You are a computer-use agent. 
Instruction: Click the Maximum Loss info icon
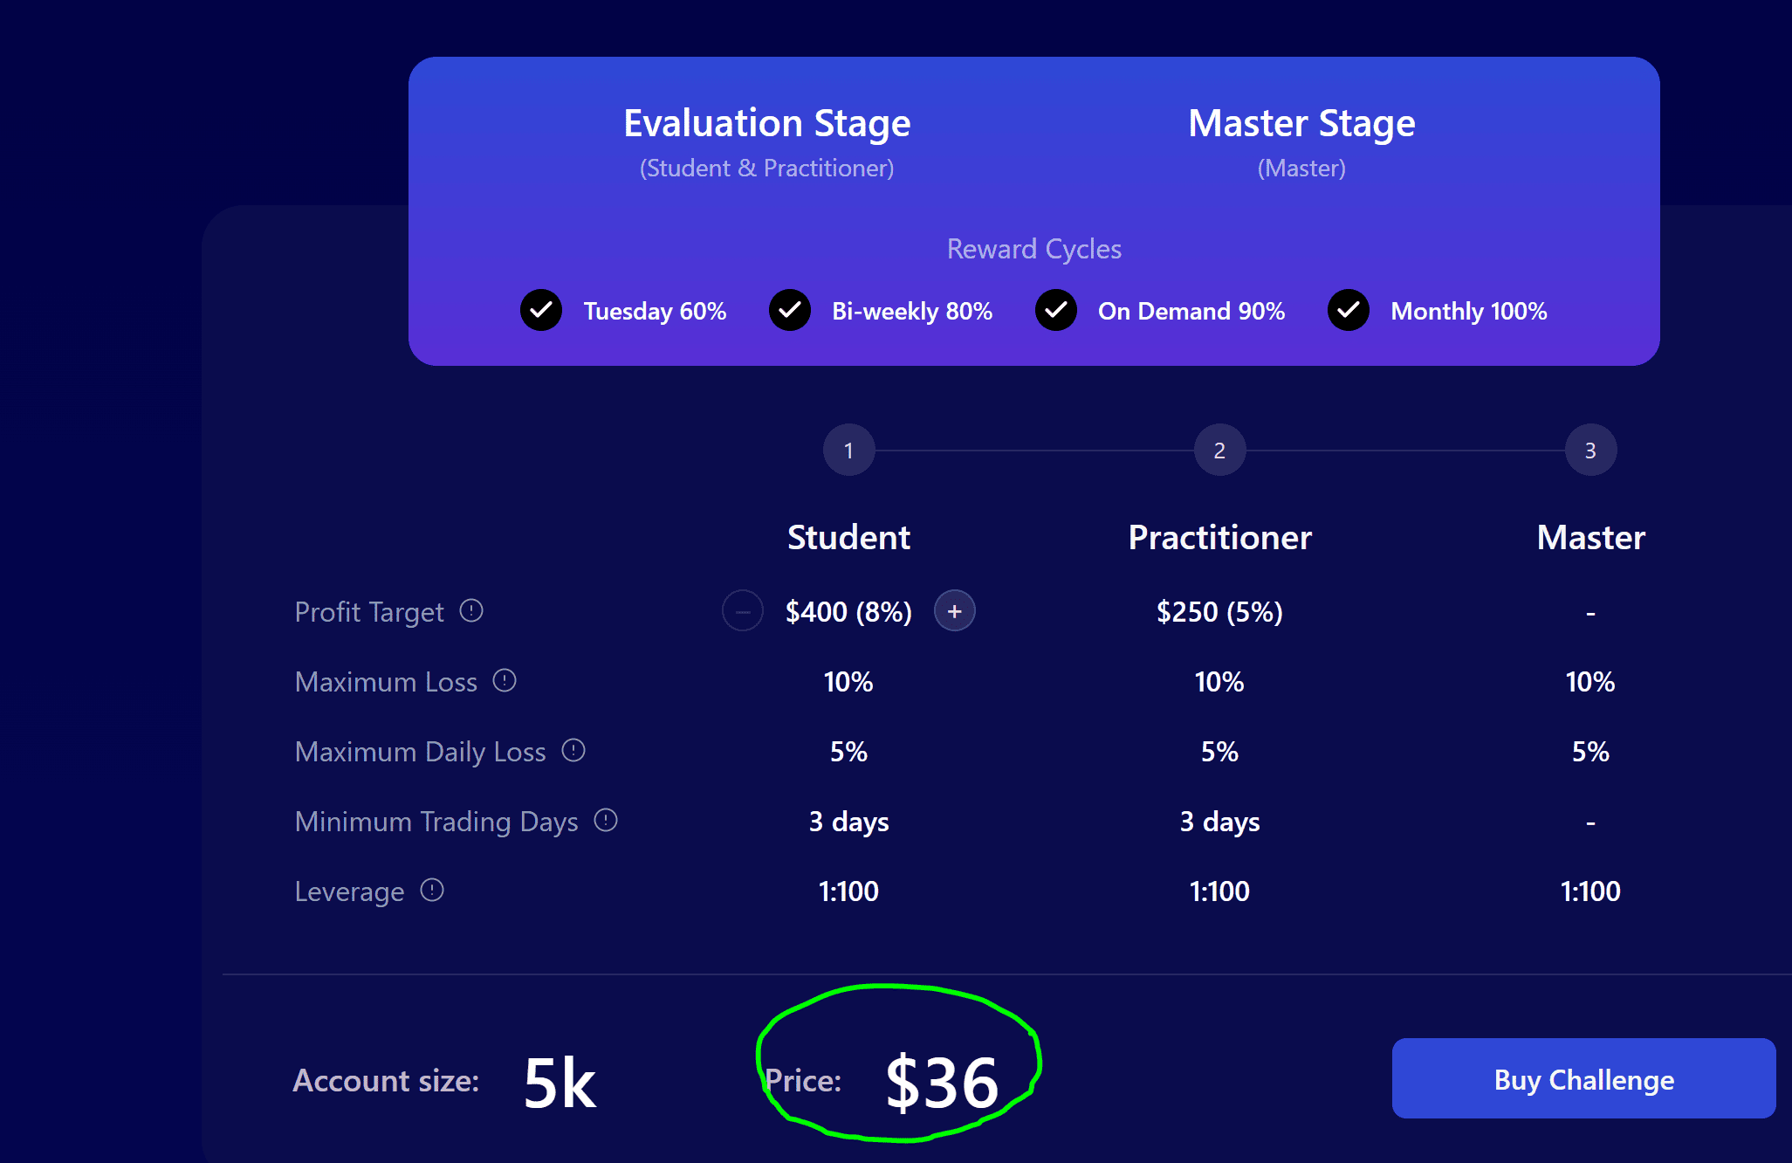click(505, 681)
